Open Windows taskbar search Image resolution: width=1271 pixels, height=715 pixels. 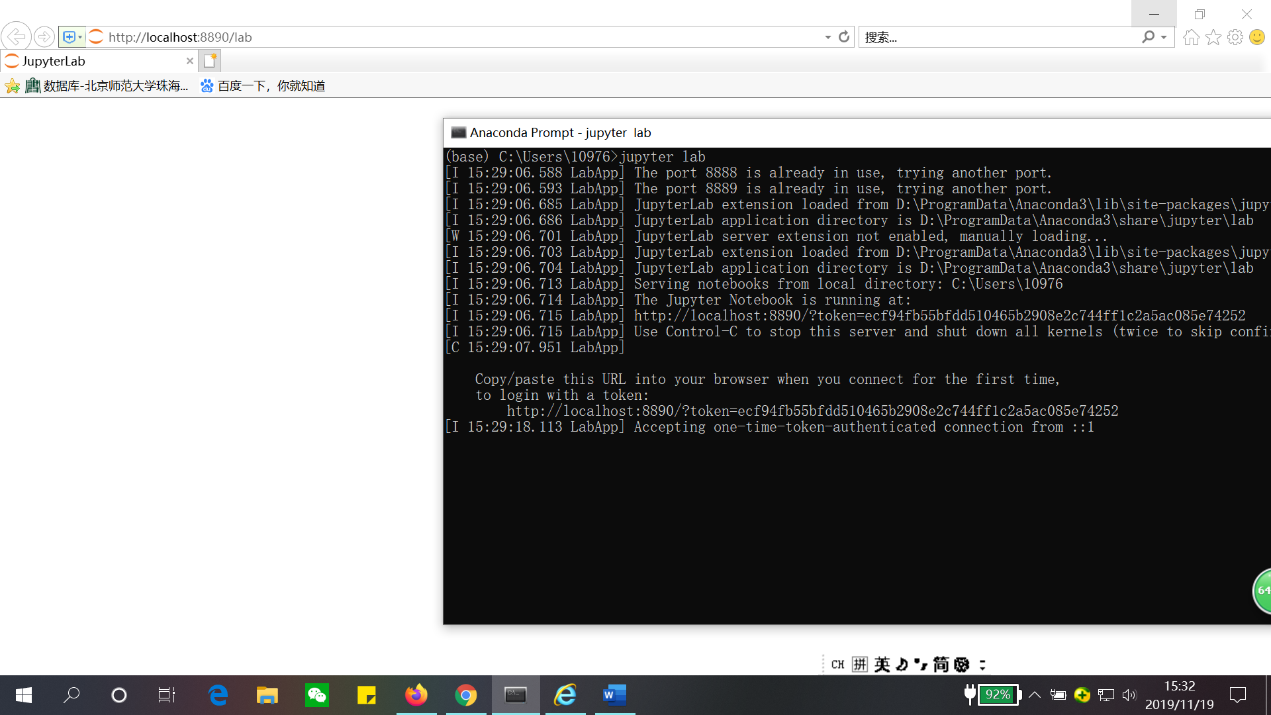71,695
